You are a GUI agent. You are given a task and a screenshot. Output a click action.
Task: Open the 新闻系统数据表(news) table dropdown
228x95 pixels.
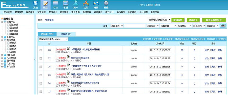click(x=53, y=39)
